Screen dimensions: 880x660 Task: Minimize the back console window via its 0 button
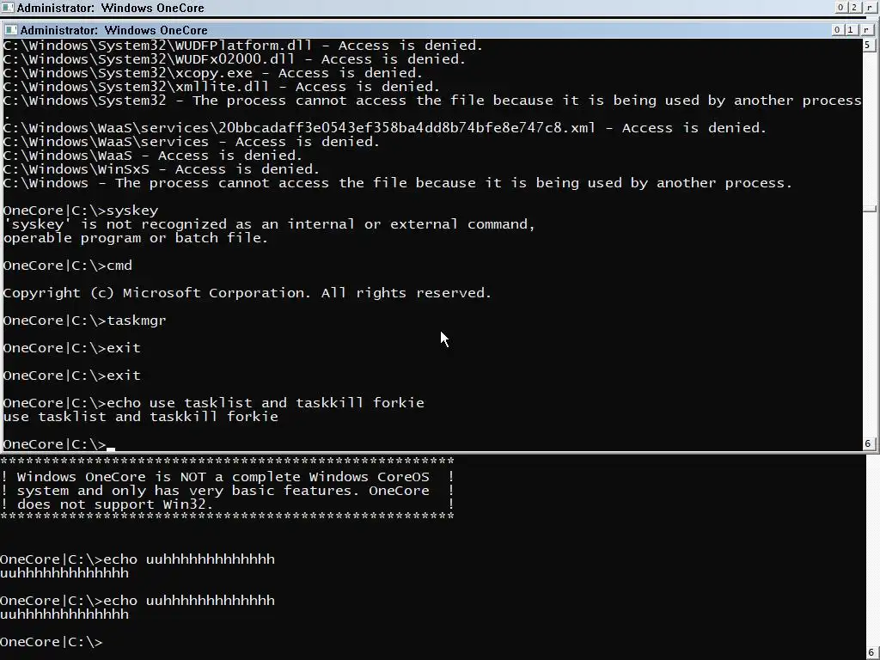pos(840,7)
